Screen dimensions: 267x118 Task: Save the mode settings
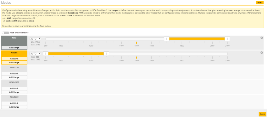tap(262, 114)
